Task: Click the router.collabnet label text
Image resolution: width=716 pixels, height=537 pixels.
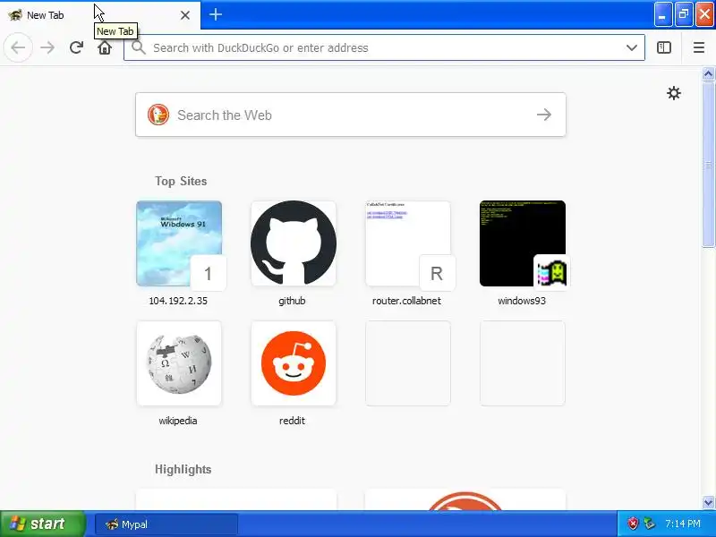Action: point(407,301)
